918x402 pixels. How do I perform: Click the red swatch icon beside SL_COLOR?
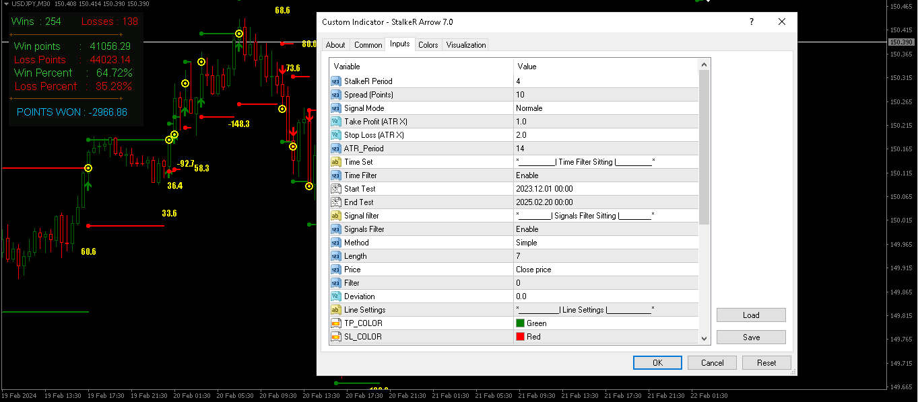point(519,336)
